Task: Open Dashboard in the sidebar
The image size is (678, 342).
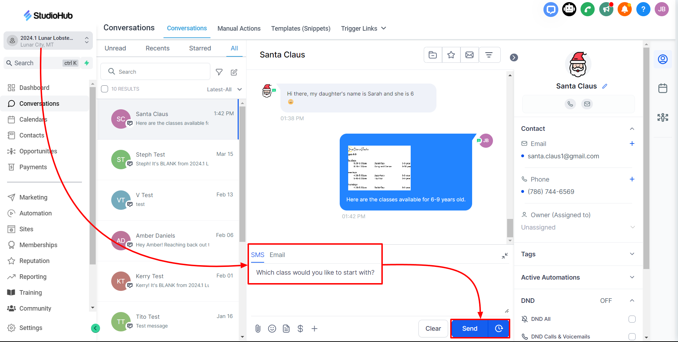Action: point(34,88)
